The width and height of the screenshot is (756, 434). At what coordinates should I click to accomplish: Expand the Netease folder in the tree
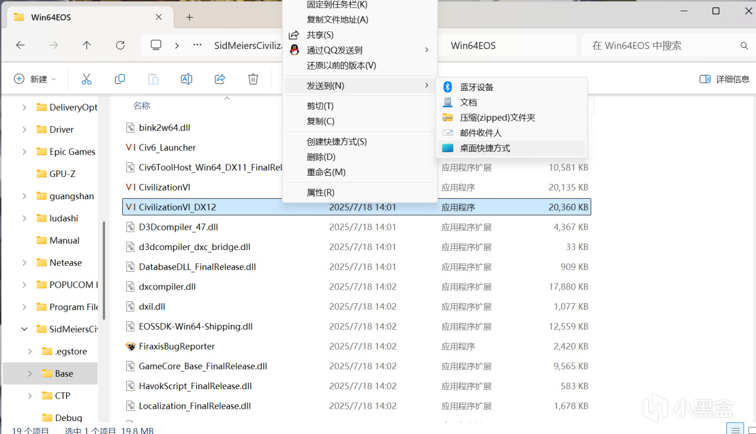(24, 262)
